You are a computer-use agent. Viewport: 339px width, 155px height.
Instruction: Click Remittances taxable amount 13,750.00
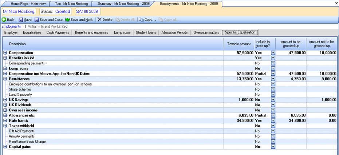pos(245,79)
